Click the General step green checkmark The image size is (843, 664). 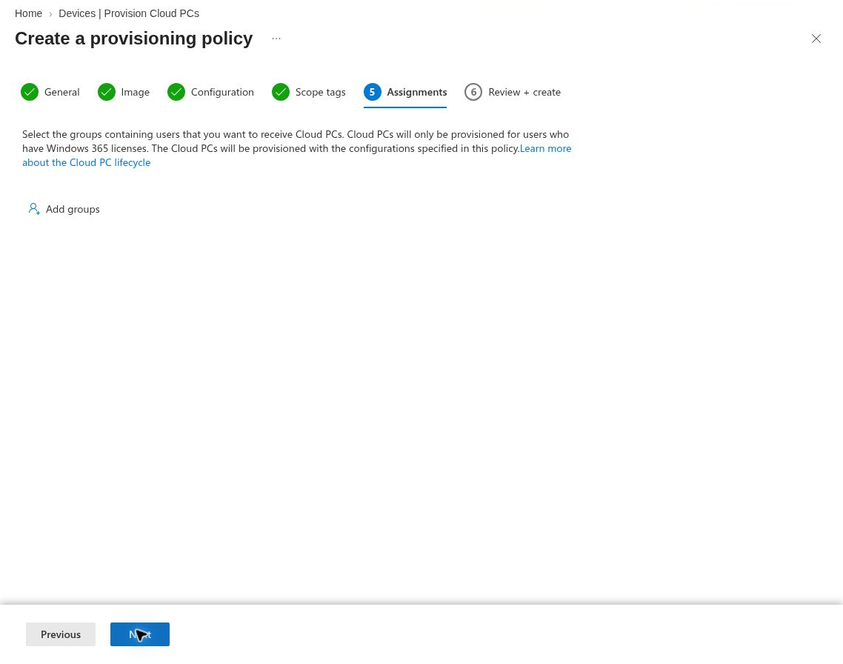click(30, 92)
